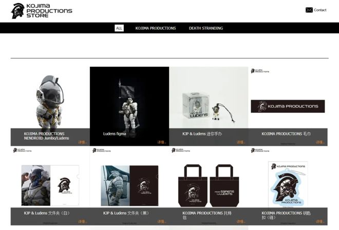Click details link for towel product
The width and height of the screenshot is (339, 230).
320,142
